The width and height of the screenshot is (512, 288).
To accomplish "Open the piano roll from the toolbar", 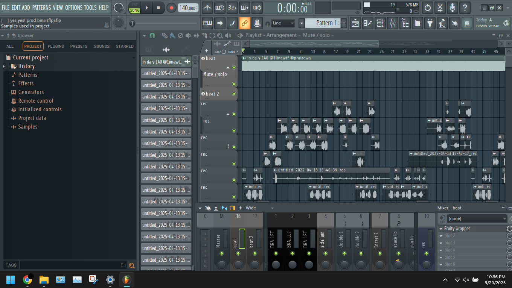I will pos(367,23).
